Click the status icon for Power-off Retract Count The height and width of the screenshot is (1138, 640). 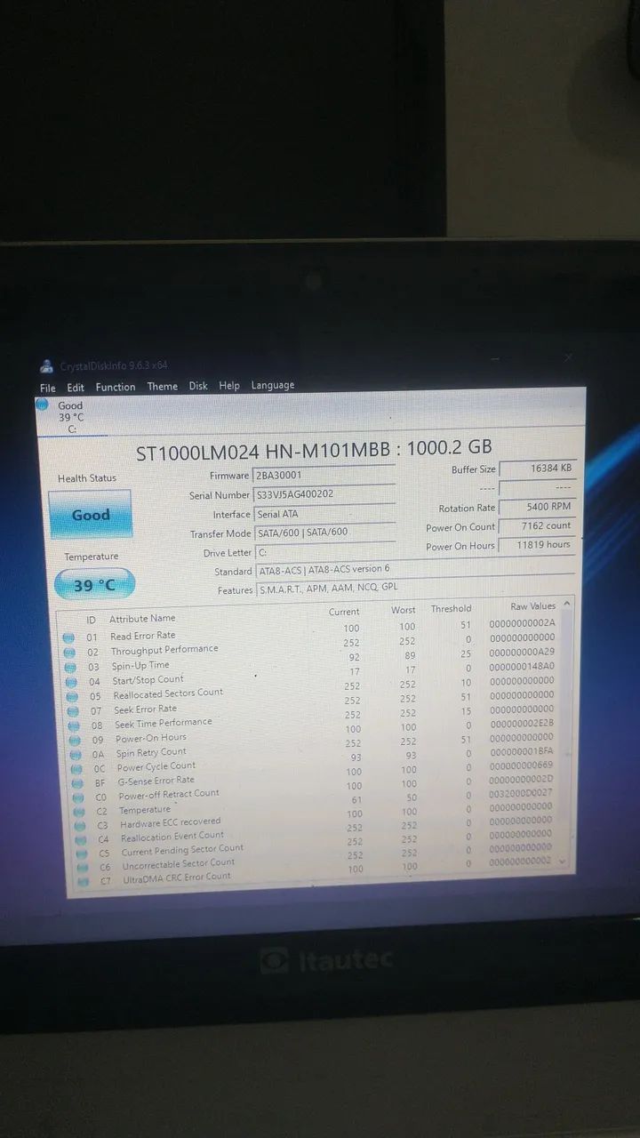(76, 797)
